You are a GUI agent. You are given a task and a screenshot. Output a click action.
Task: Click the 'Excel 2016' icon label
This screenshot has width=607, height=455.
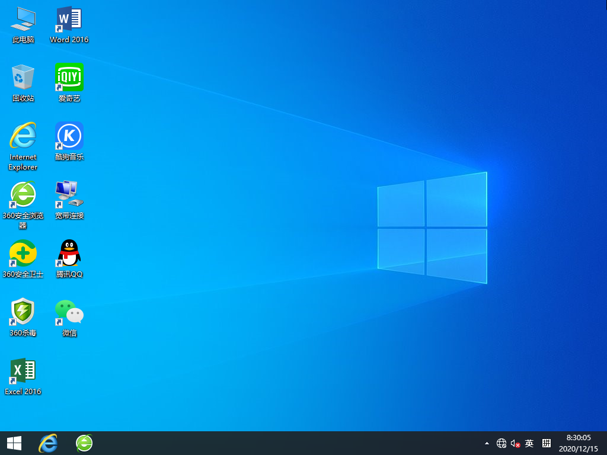pyautogui.click(x=23, y=392)
